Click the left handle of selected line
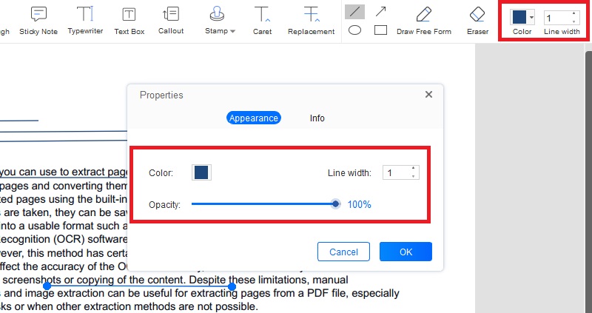This screenshot has width=592, height=313. (47, 286)
